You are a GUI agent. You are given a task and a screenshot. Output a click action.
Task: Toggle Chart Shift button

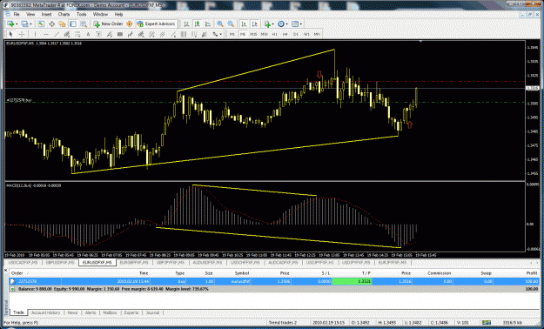click(255, 24)
